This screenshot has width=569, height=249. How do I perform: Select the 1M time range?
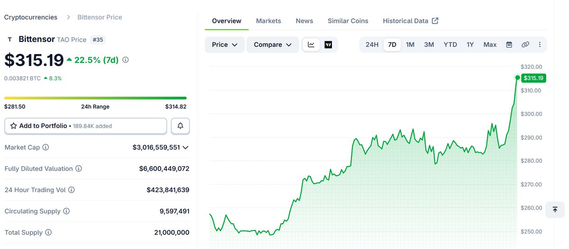point(410,45)
